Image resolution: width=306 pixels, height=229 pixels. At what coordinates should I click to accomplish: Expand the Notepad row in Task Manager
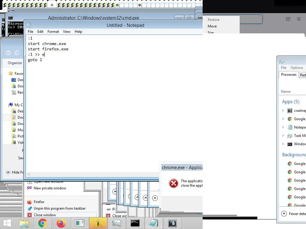click(x=283, y=127)
